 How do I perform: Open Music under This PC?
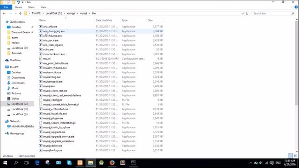(x=15, y=88)
